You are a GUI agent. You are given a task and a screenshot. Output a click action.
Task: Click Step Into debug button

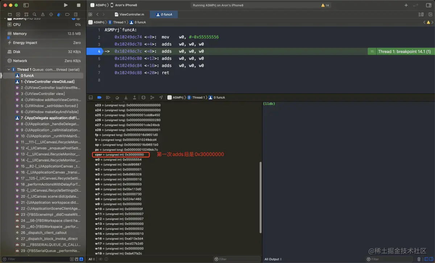pyautogui.click(x=126, y=97)
